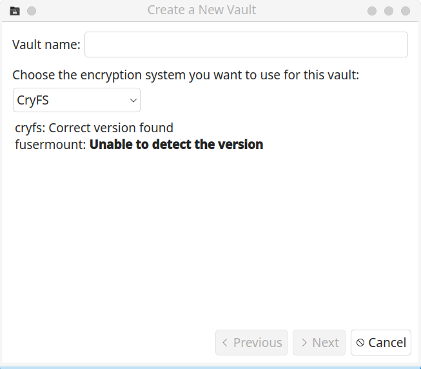
Task: Click the "cryfs: Correct version found" status line
Action: [94, 128]
